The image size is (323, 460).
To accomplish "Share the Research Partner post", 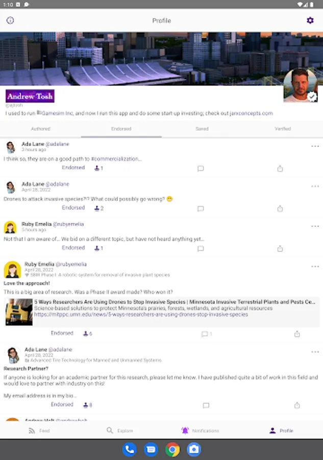I will (297, 405).
